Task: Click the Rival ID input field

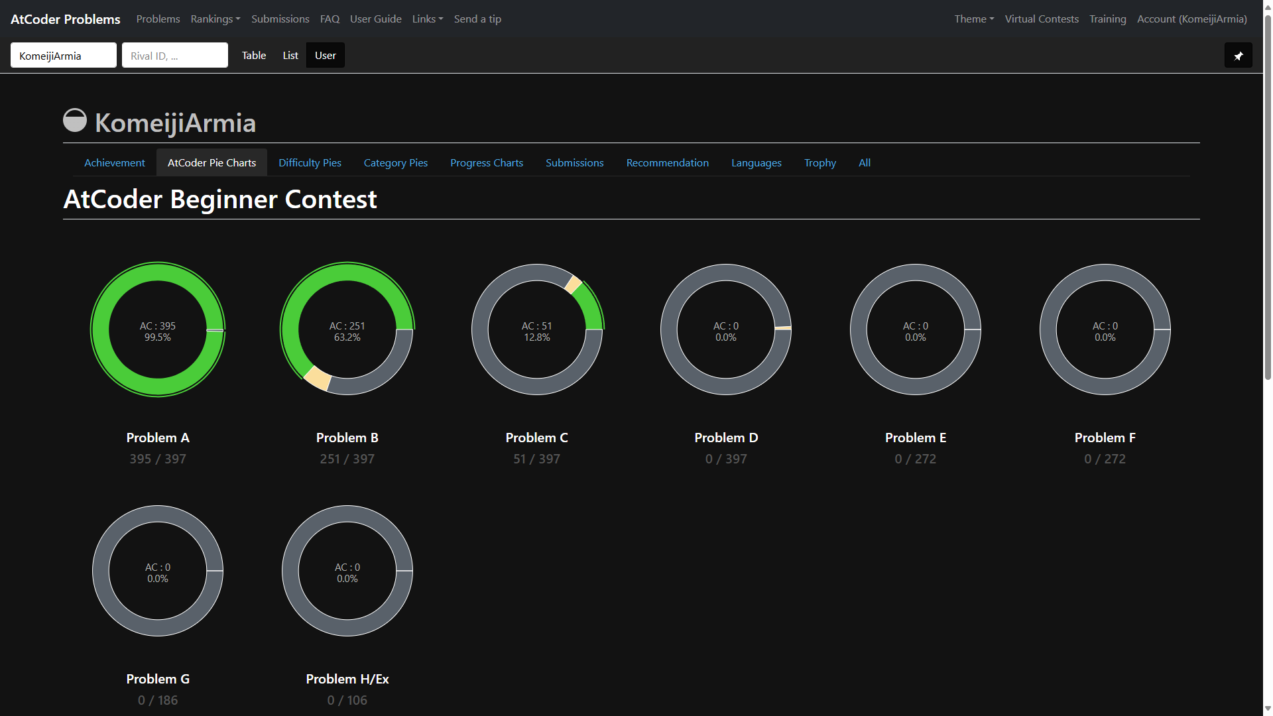Action: click(175, 56)
